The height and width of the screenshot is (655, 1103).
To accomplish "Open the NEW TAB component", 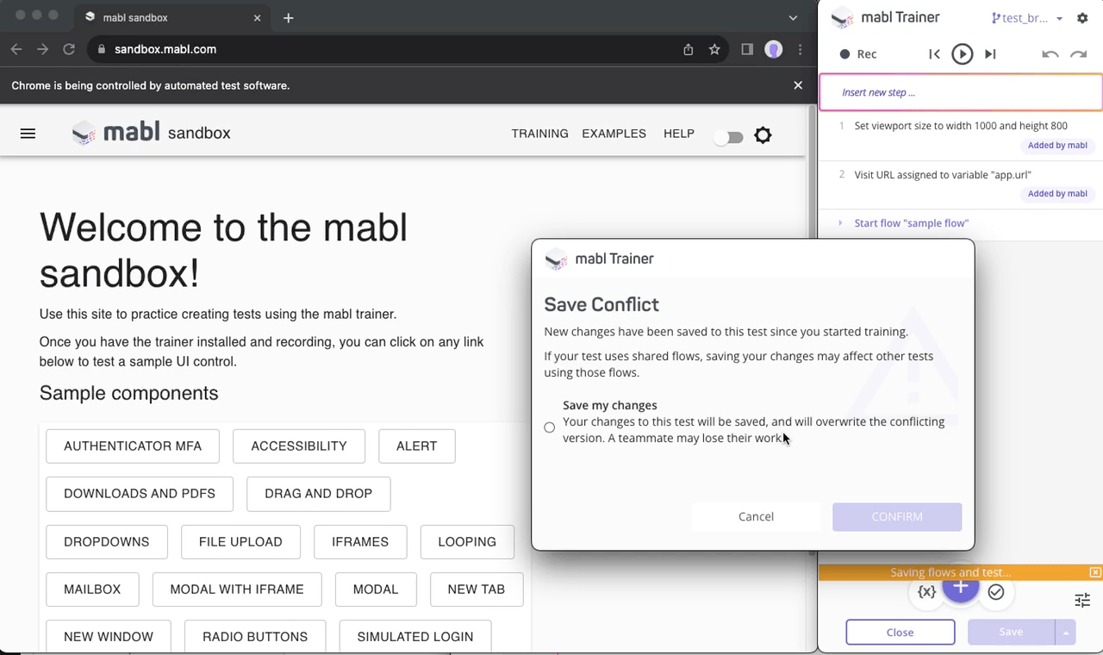I will pyautogui.click(x=477, y=589).
